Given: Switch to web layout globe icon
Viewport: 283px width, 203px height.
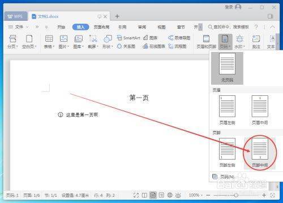Looking at the screenshot, I should [170, 195].
